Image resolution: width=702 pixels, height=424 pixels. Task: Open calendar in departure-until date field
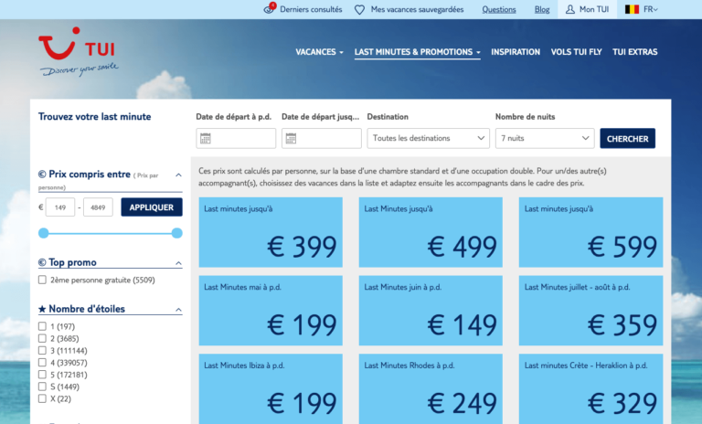point(291,138)
